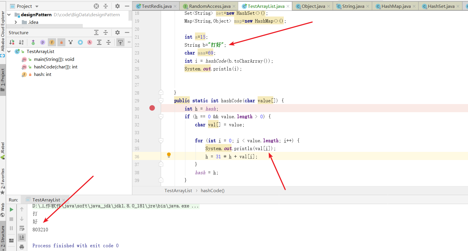
Task: Toggle show non-public members
Action: point(61,42)
